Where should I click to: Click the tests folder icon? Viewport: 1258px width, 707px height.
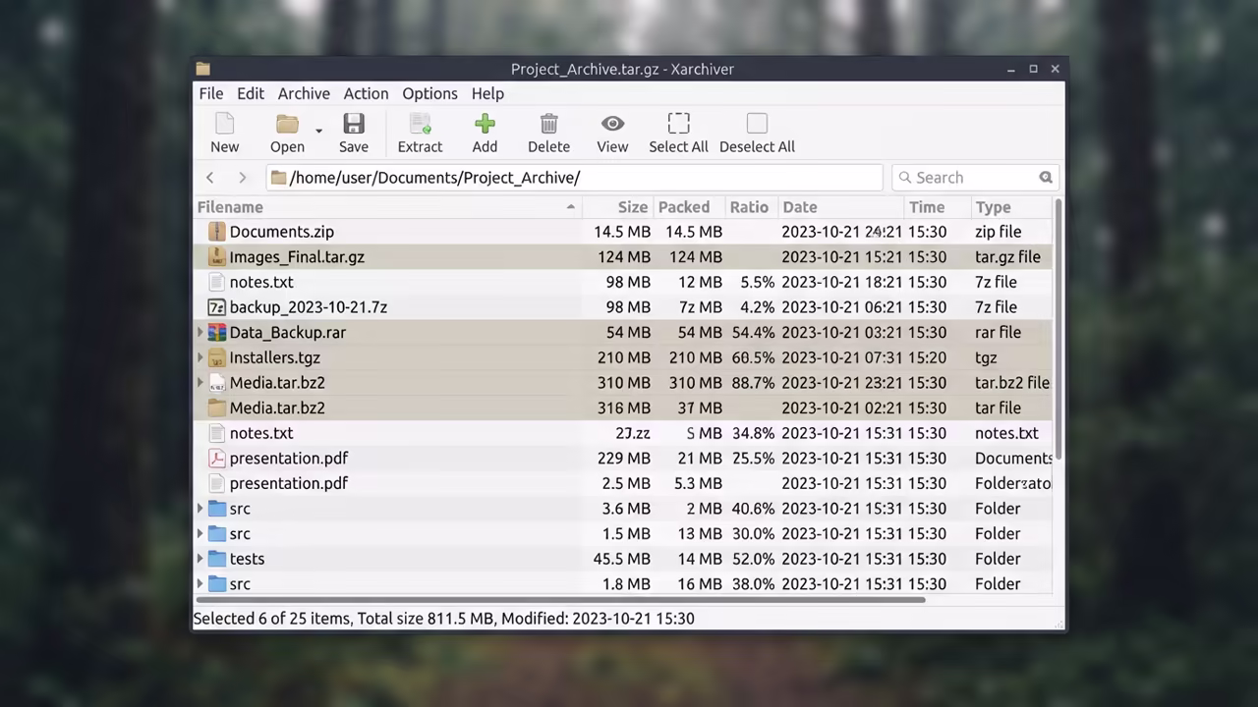(x=217, y=559)
